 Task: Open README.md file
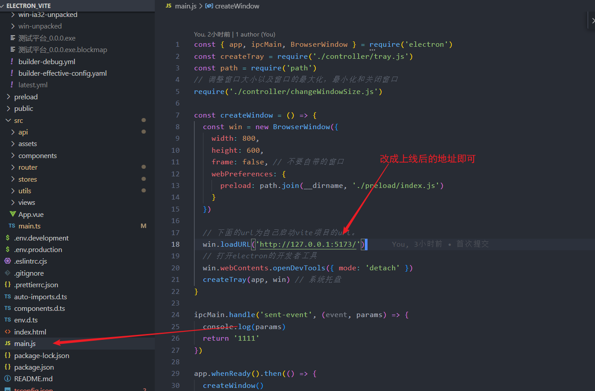click(x=33, y=379)
